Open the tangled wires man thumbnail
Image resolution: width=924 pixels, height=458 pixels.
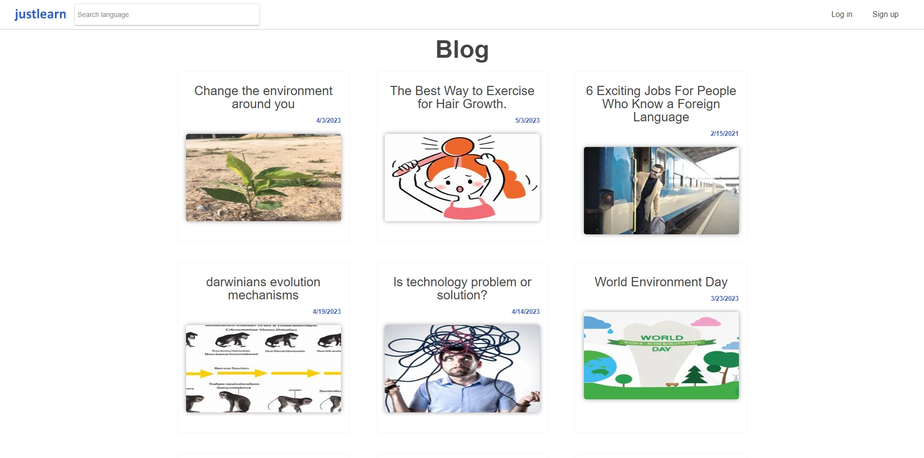[462, 369]
